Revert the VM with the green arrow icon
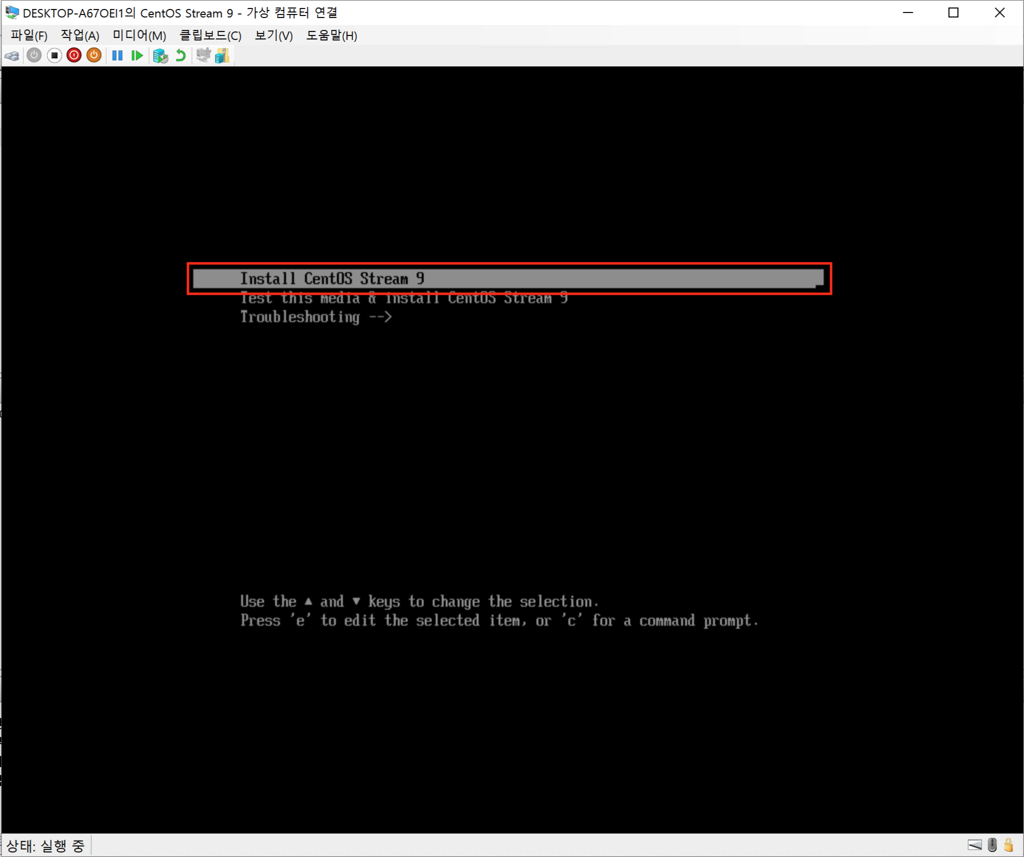 pos(181,55)
